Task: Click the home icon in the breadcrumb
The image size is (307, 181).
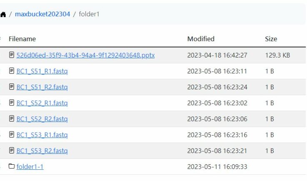Action: click(3, 14)
